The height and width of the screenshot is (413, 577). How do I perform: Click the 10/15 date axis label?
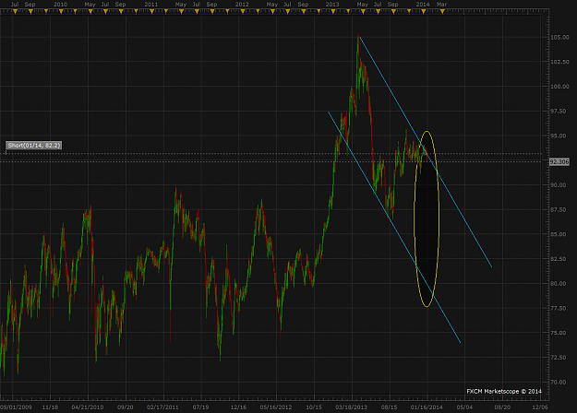click(314, 407)
